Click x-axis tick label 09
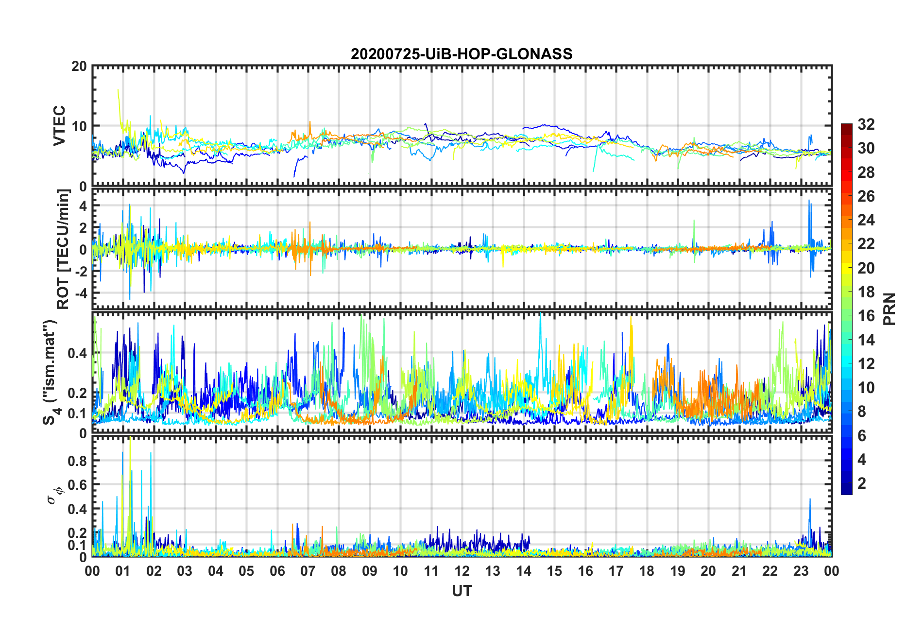 pos(370,571)
